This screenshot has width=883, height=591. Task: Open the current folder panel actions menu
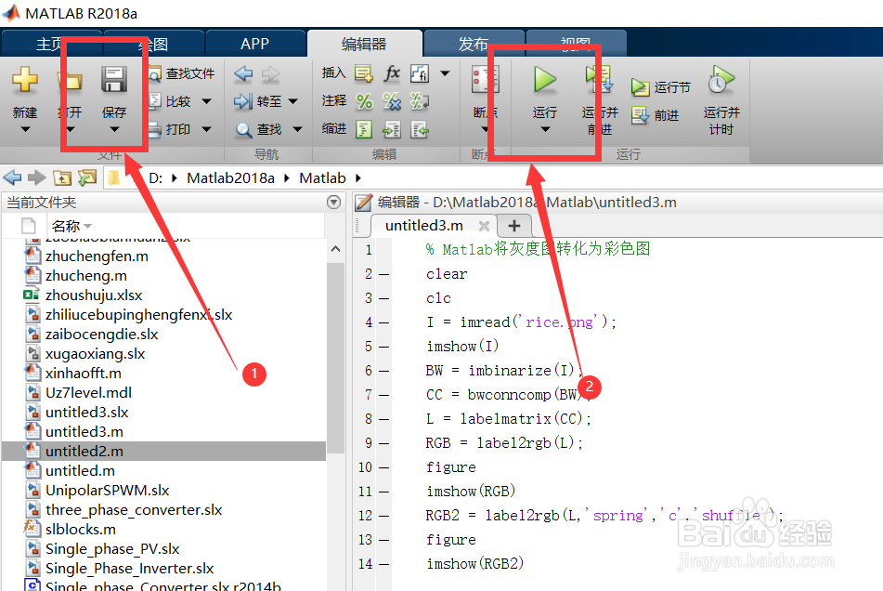tap(334, 203)
